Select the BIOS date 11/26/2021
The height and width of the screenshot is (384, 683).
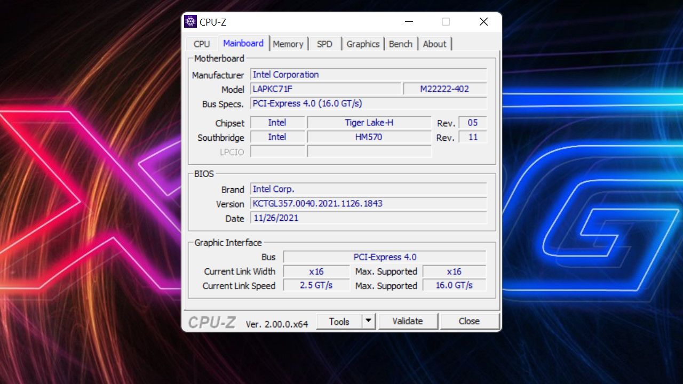[369, 218]
